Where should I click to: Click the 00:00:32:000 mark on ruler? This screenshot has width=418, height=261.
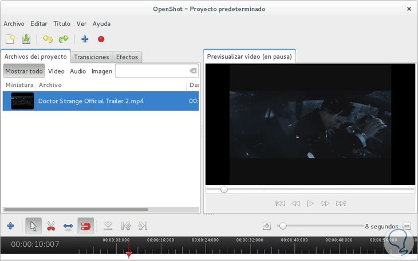[250, 240]
